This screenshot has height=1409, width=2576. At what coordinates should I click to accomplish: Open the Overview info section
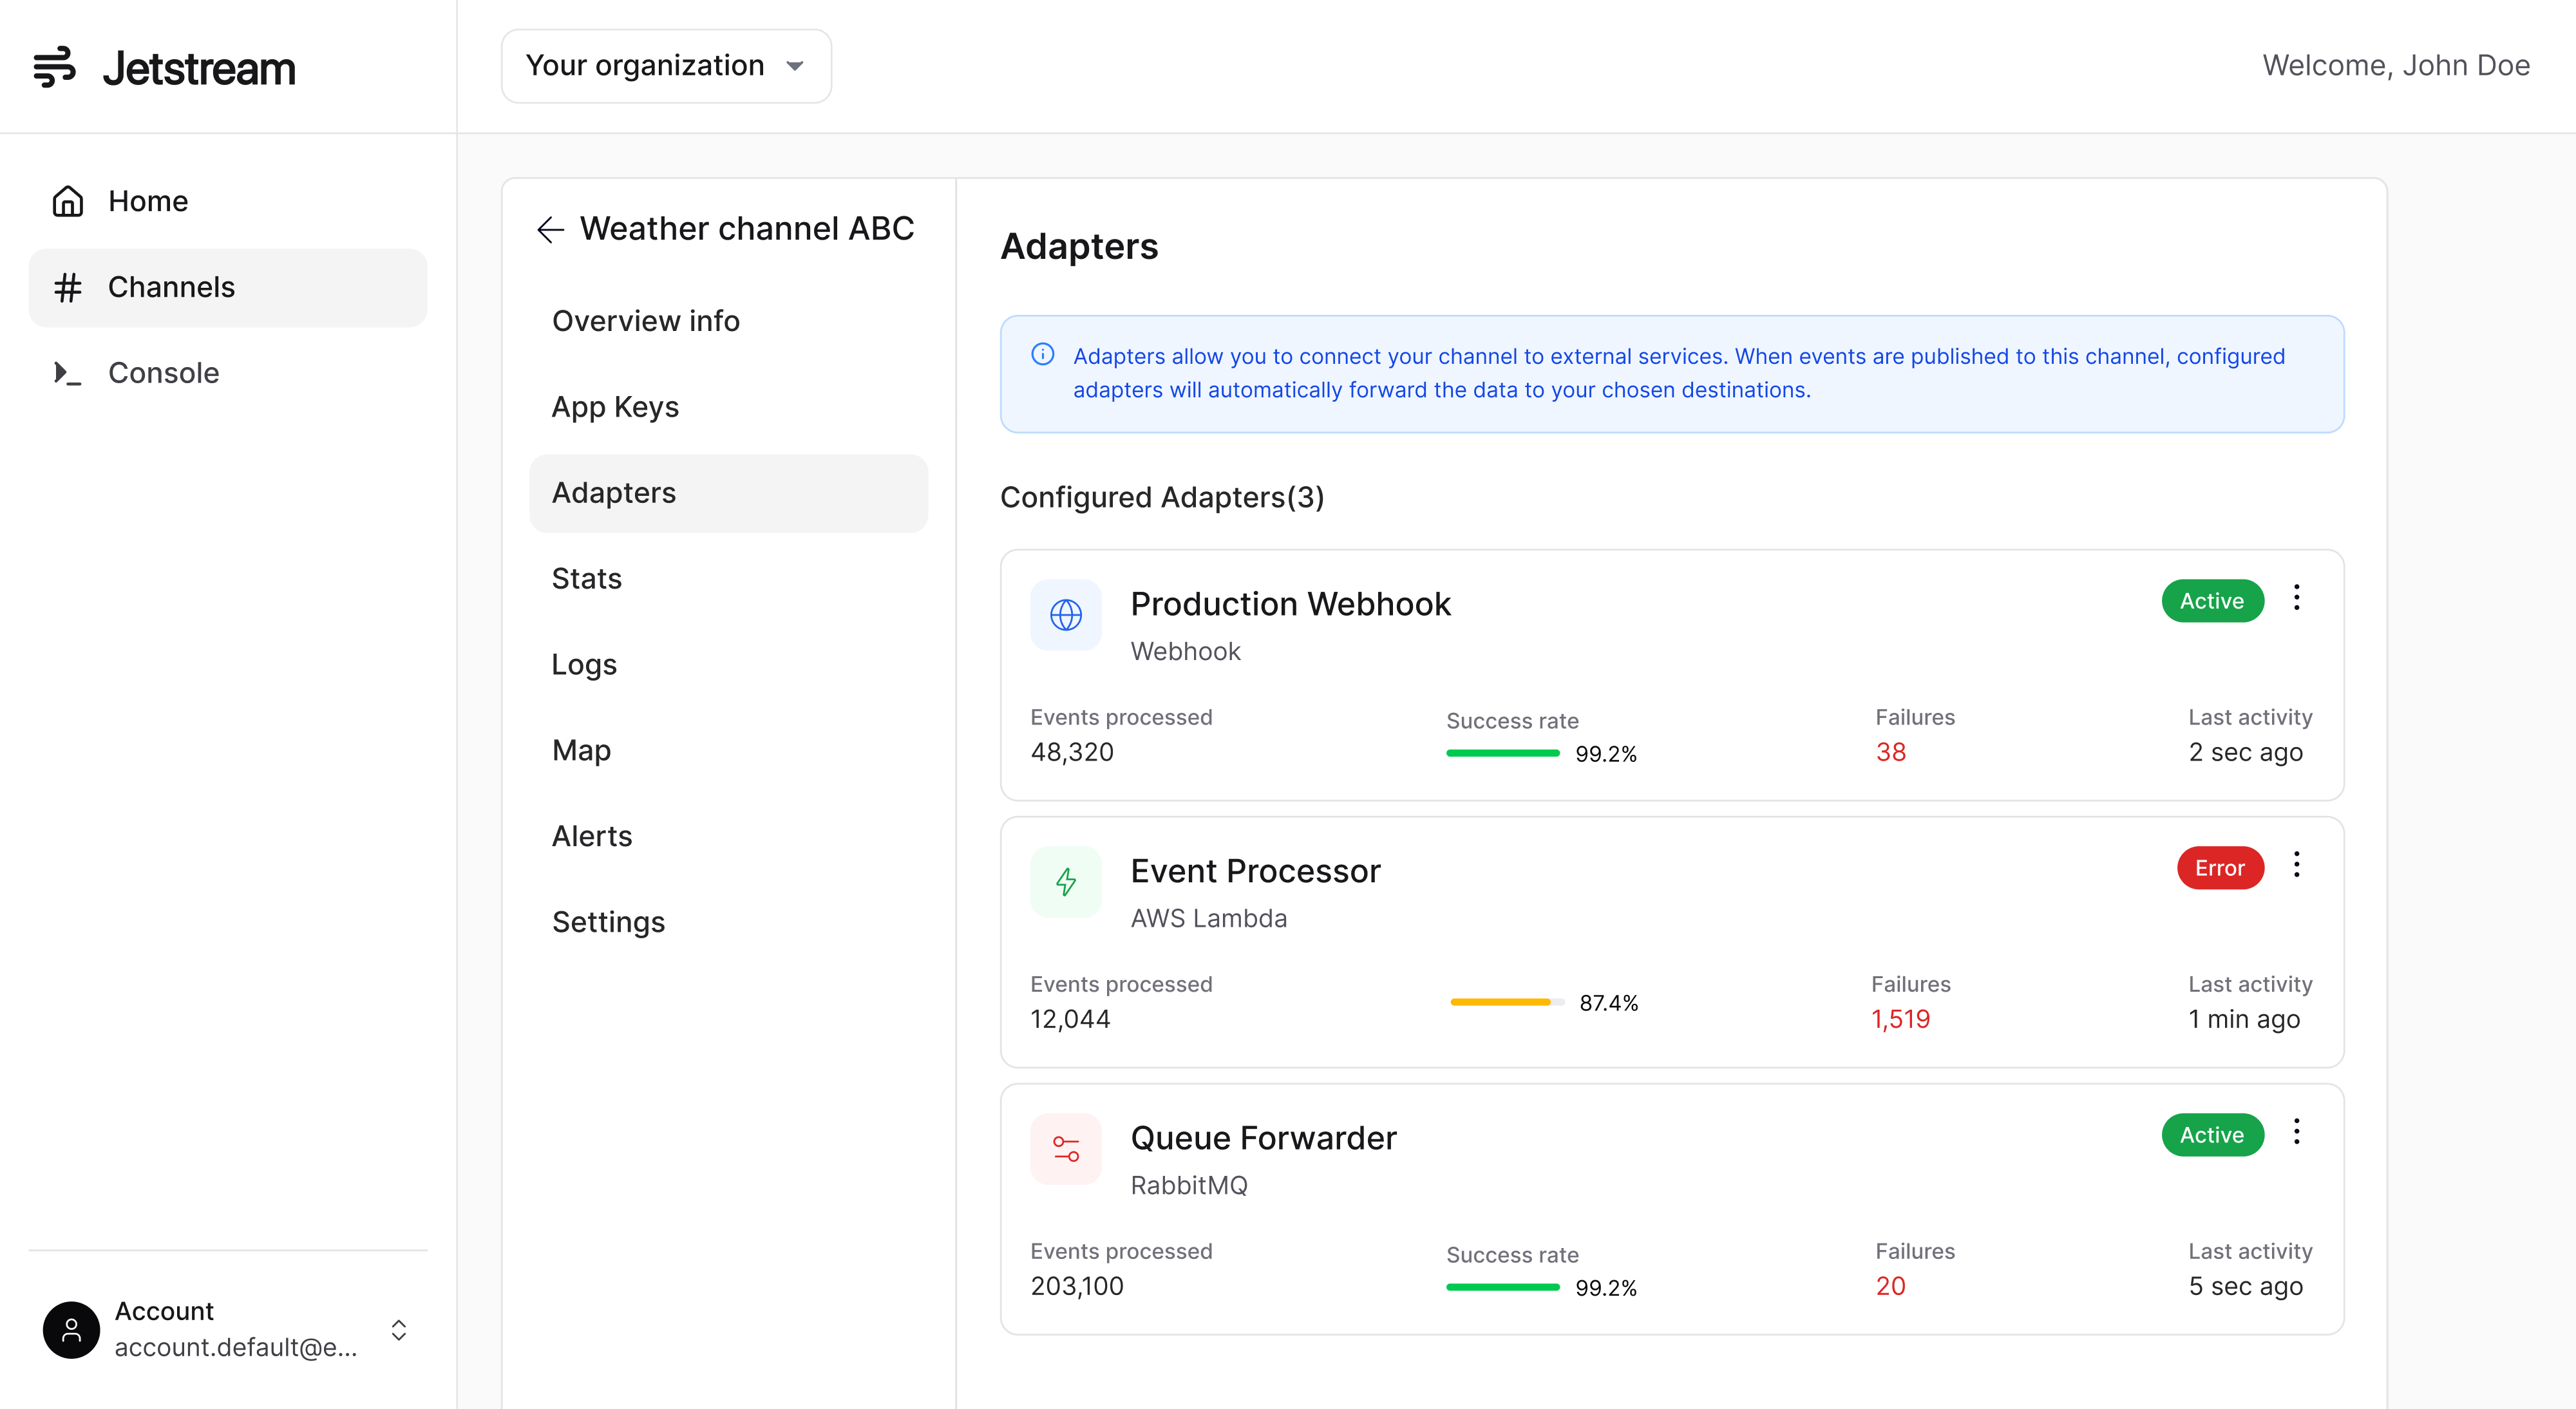click(729, 321)
